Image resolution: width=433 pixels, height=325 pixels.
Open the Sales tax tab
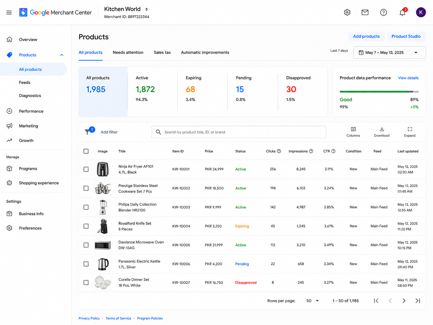pos(162,52)
